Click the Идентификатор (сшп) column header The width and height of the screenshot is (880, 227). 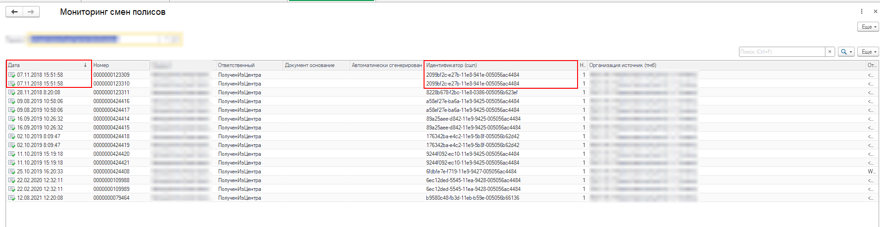point(499,65)
